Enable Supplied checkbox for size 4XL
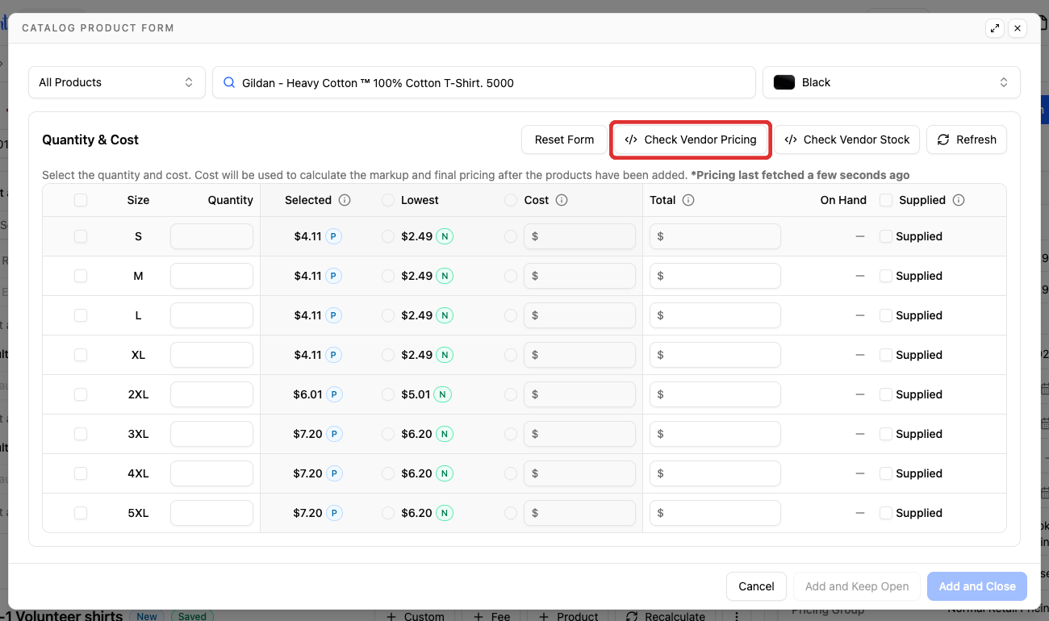 [886, 473]
